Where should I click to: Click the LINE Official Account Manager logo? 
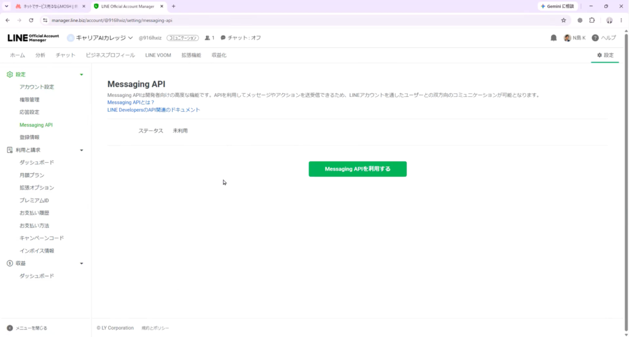(x=33, y=37)
